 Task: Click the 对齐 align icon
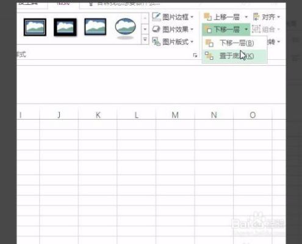click(x=256, y=17)
